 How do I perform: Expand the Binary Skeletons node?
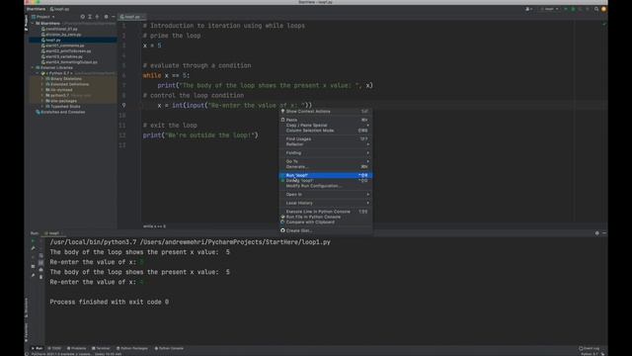(42, 79)
